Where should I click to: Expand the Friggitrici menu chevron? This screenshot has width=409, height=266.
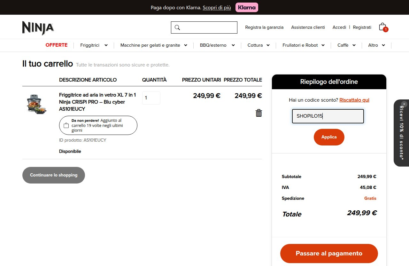[106, 45]
